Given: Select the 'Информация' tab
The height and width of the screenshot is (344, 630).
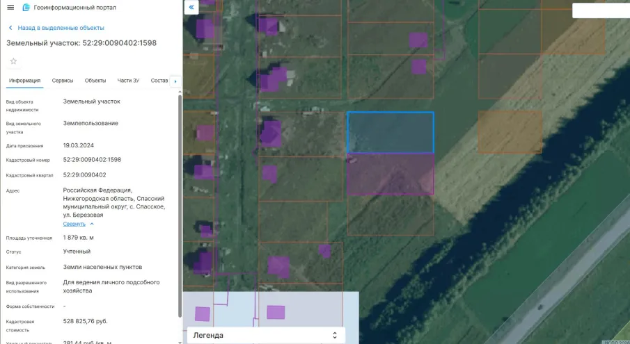Looking at the screenshot, I should (x=24, y=81).
